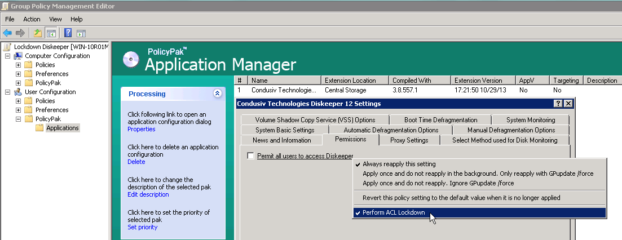622x240 pixels.
Task: Choose Apply once, only reapply with GPupdate /force
Action: pyautogui.click(x=479, y=174)
